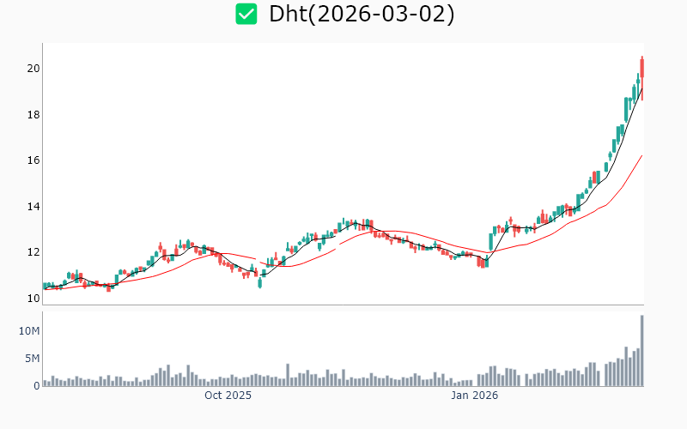Click the 20 price label on y-axis
The width and height of the screenshot is (687, 429).
(33, 69)
